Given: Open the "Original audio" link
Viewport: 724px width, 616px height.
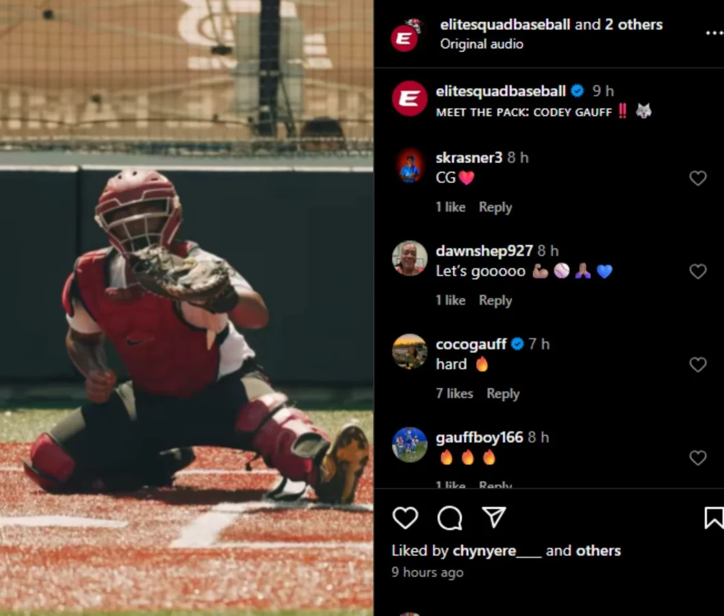Looking at the screenshot, I should [x=482, y=44].
